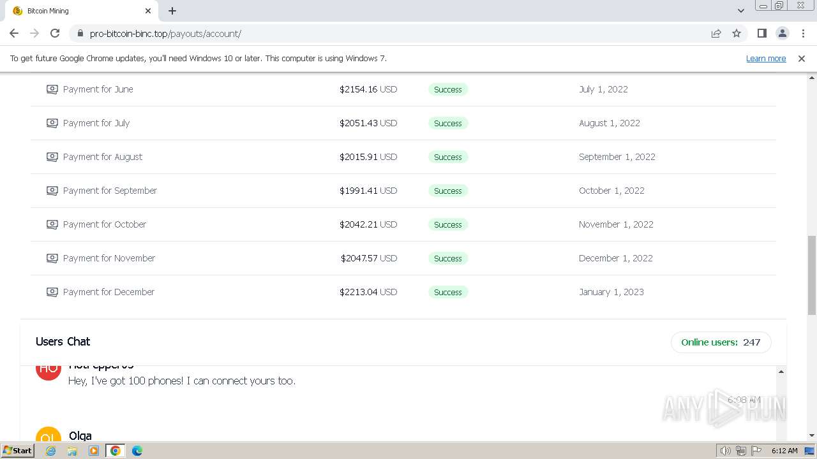Open the Windows Start menu
The width and height of the screenshot is (817, 459).
click(17, 451)
